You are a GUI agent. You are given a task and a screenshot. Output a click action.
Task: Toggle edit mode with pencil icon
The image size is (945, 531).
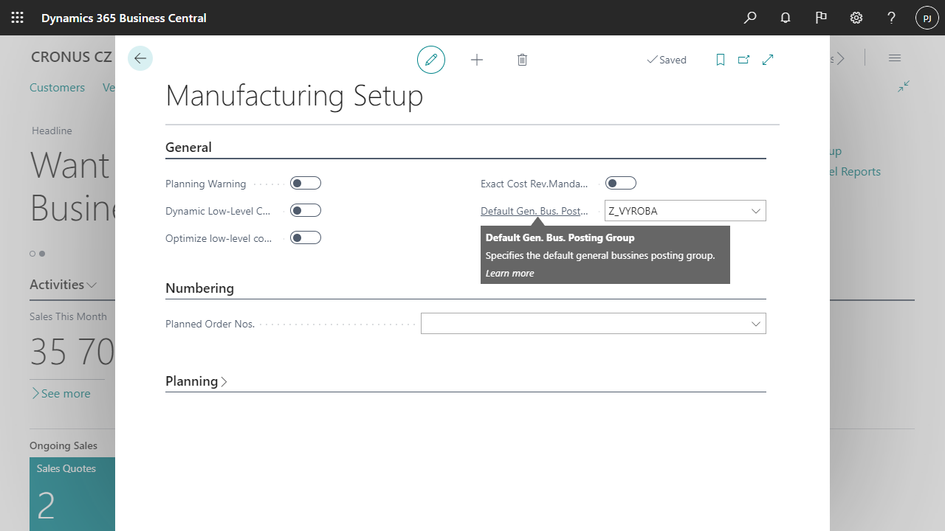(431, 60)
